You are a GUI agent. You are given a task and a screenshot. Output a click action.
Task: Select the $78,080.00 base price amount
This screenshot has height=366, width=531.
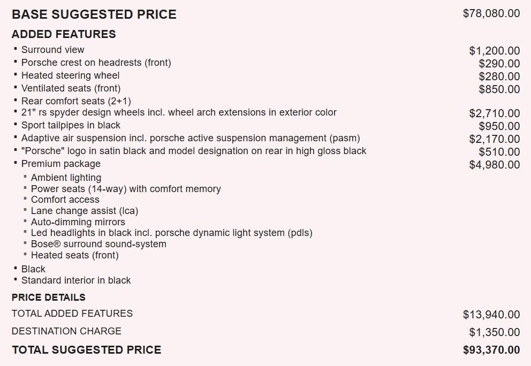pos(491,13)
